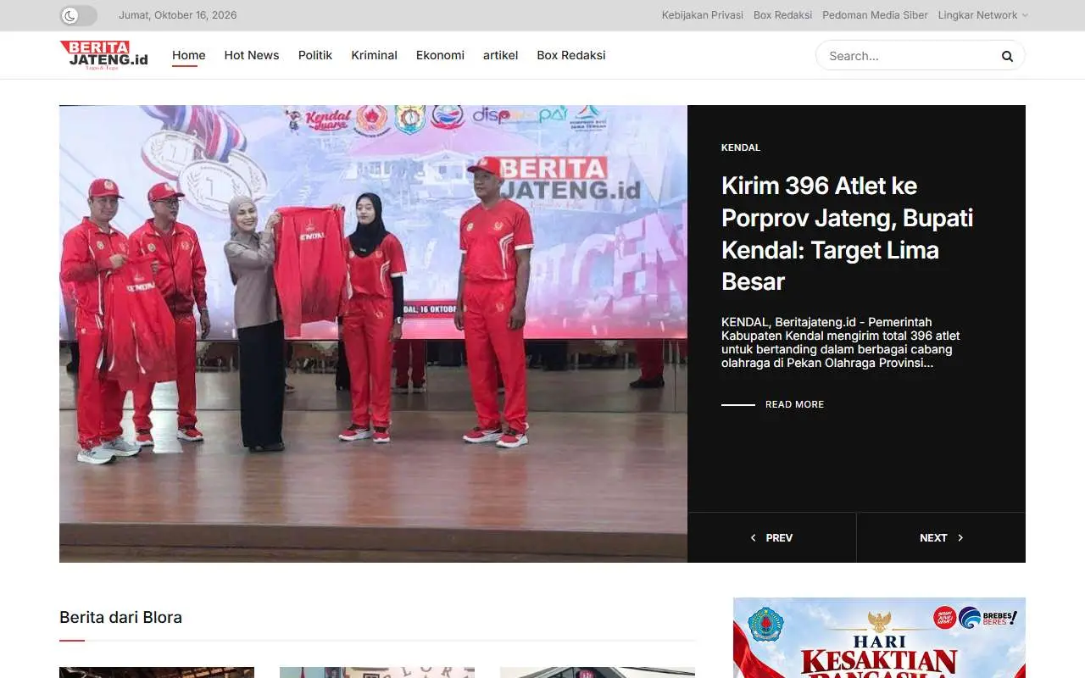Screen dimensions: 1085x678
Task: Click the KENDAL category label
Action: [x=741, y=147]
